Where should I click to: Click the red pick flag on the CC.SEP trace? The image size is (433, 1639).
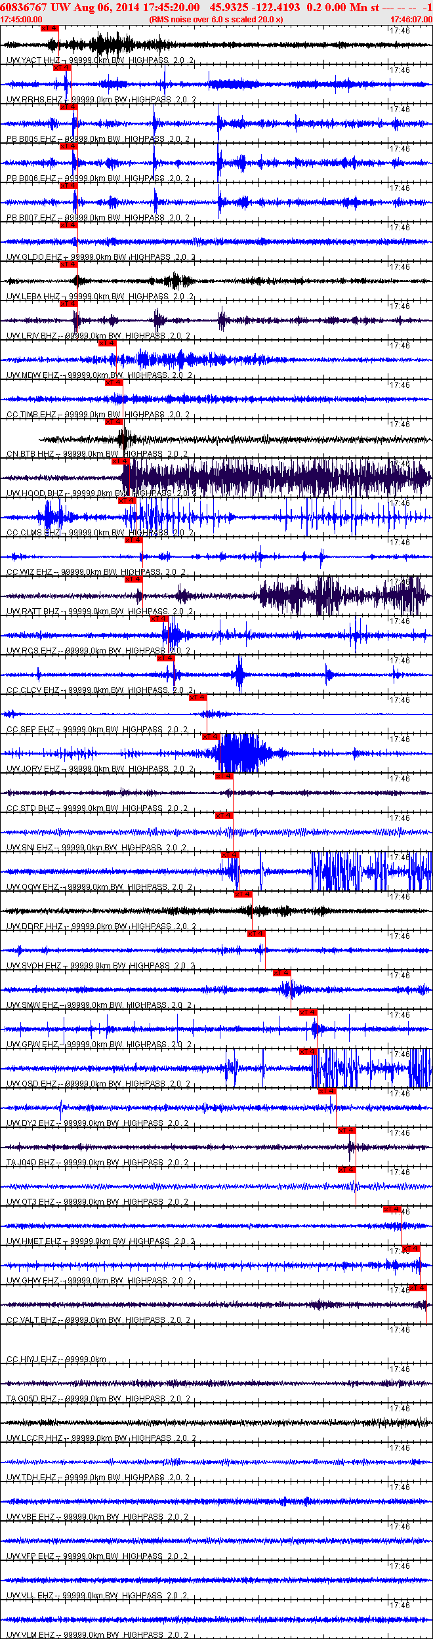coord(198,697)
